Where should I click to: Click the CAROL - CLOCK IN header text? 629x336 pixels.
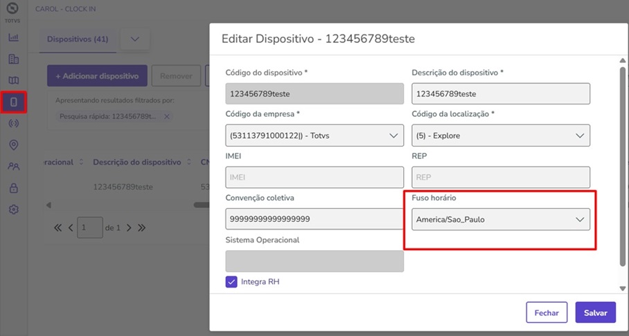coord(65,9)
